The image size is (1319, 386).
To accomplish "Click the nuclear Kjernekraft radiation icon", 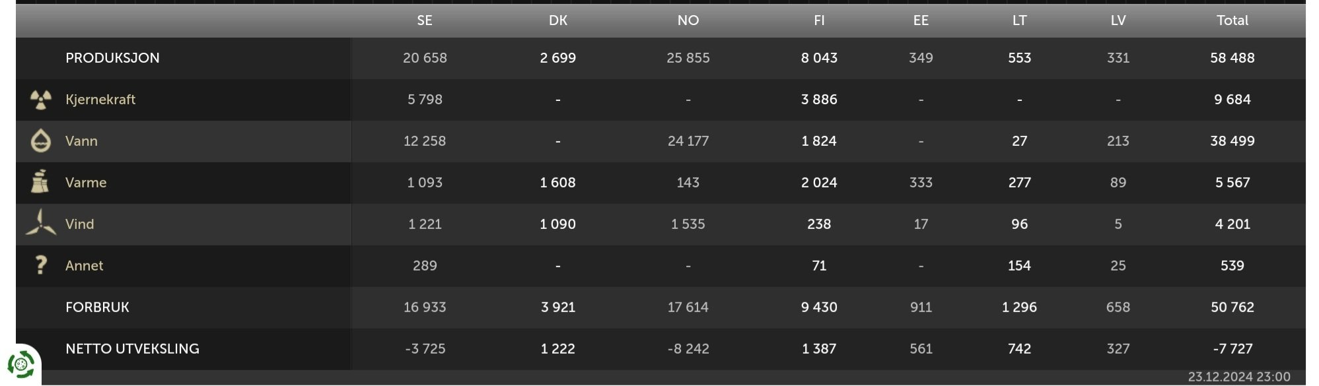I will pyautogui.click(x=41, y=100).
